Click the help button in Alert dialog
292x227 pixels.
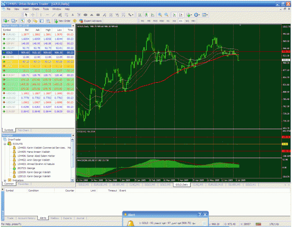pyautogui.click(x=199, y=215)
